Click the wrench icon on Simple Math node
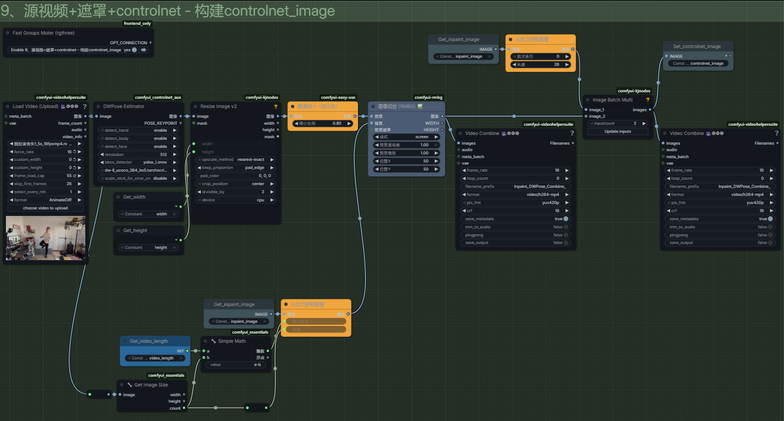The width and height of the screenshot is (784, 421). click(213, 341)
